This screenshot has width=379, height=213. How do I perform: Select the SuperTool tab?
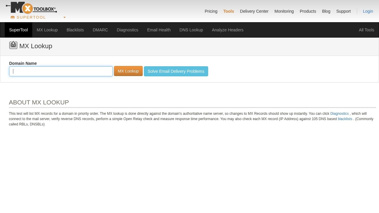(18, 30)
